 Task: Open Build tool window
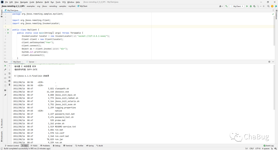(99, 146)
